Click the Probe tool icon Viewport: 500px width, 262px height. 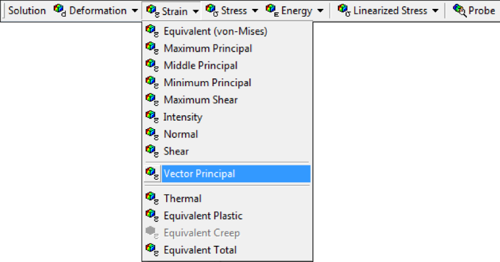pos(459,11)
